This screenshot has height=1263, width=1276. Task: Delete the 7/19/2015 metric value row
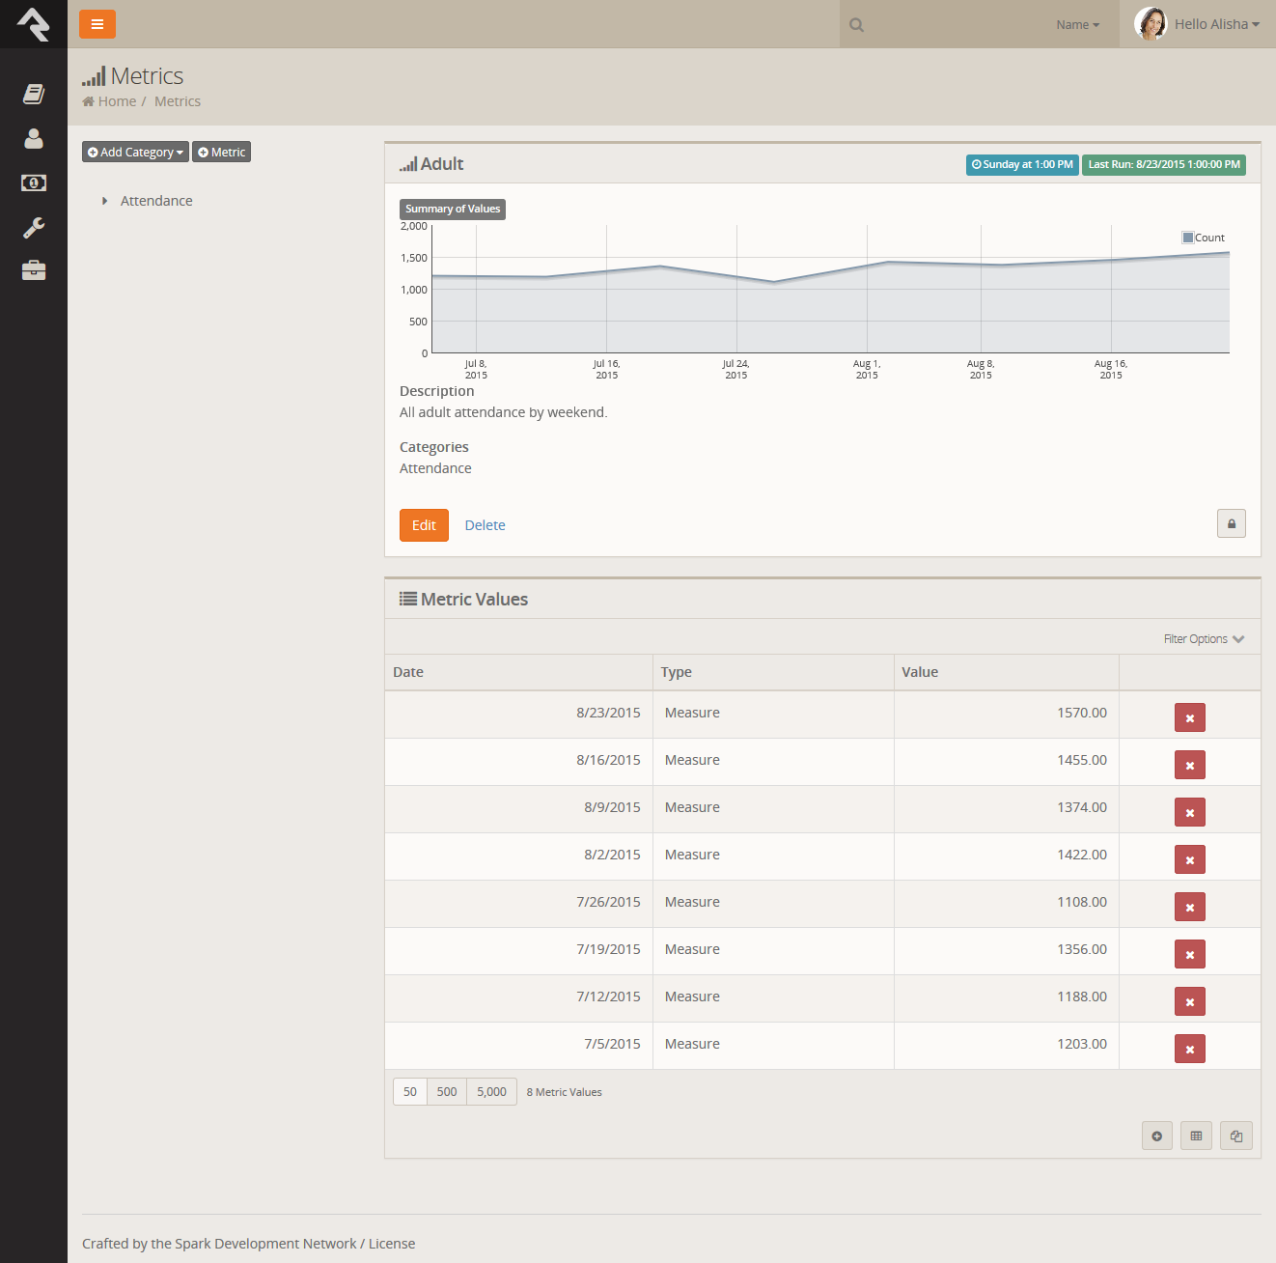(1190, 954)
